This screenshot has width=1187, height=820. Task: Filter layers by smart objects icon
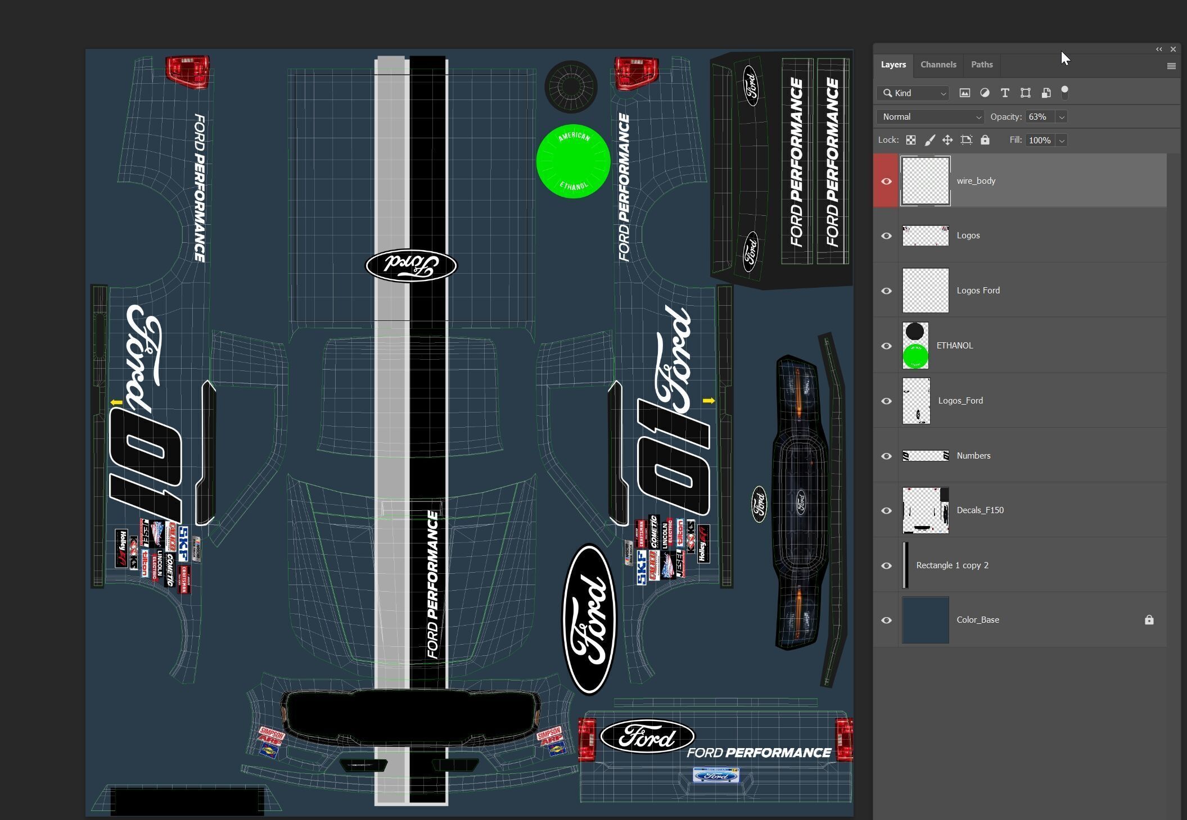tap(1046, 93)
